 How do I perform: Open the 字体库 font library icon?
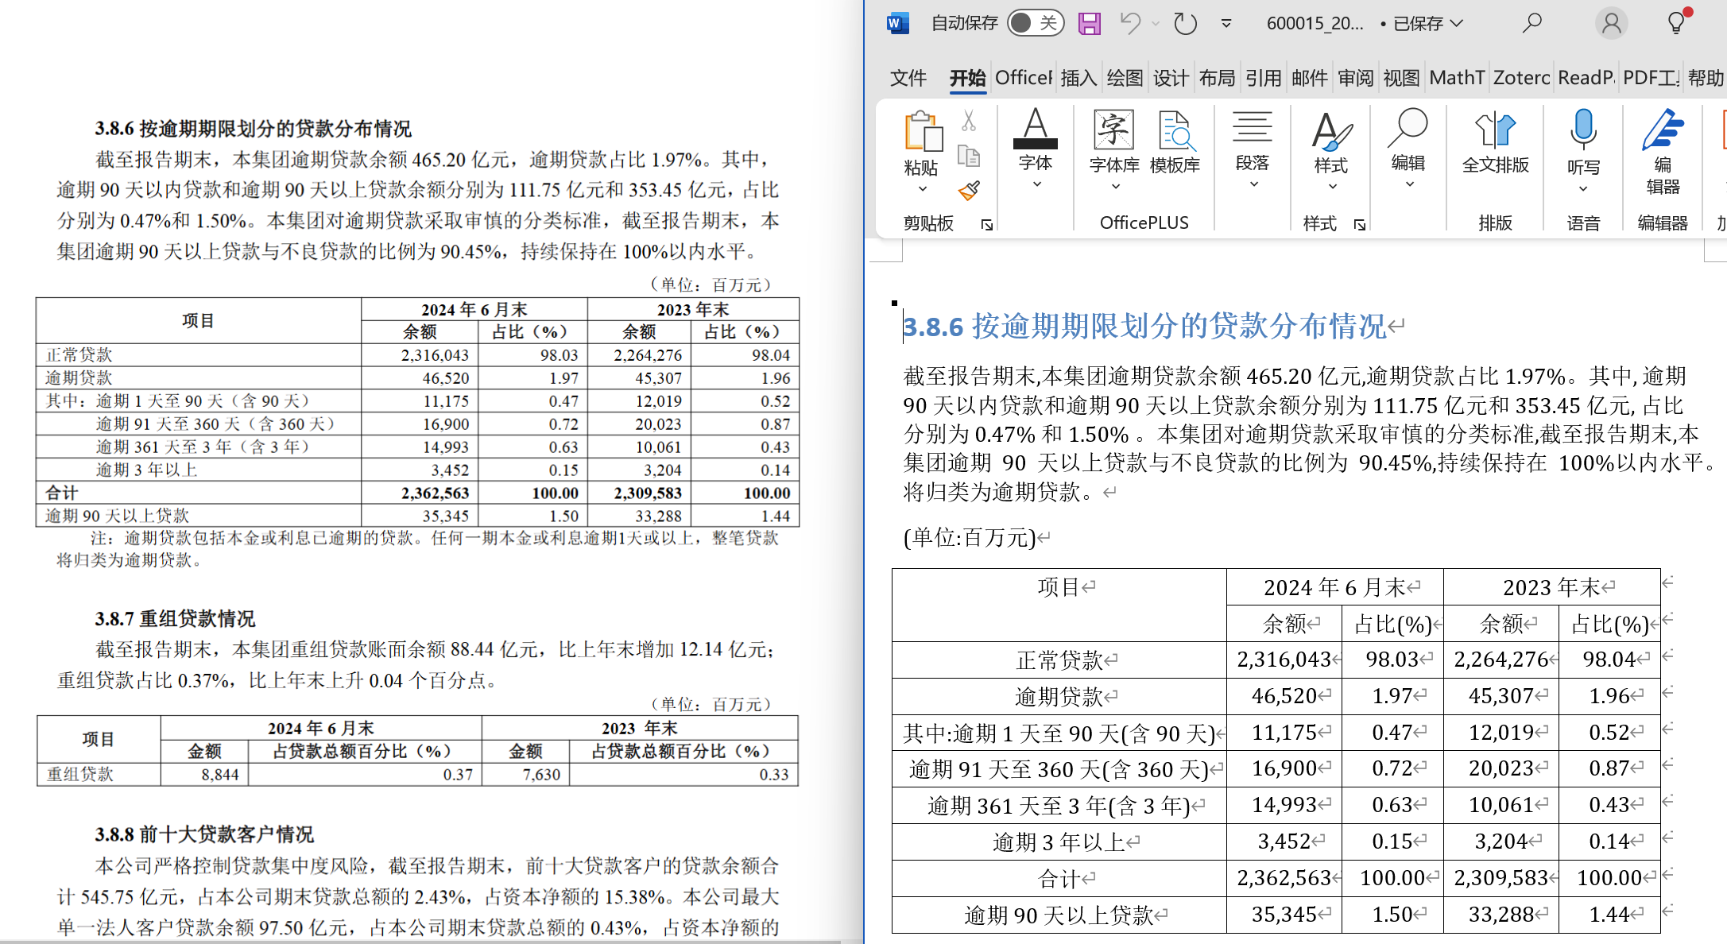click(1113, 130)
